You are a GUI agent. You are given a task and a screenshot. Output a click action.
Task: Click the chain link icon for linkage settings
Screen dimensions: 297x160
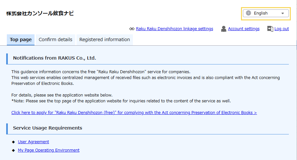pyautogui.click(x=132, y=29)
